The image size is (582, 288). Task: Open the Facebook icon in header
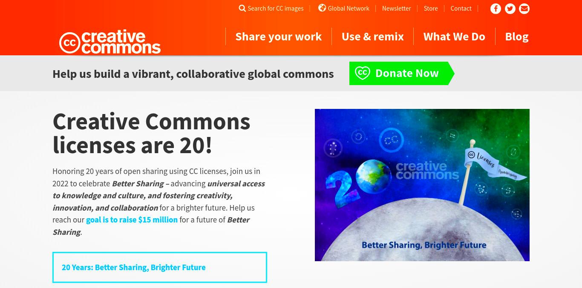point(496,9)
